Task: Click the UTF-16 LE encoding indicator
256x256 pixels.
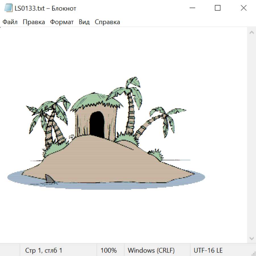Action: (x=208, y=251)
